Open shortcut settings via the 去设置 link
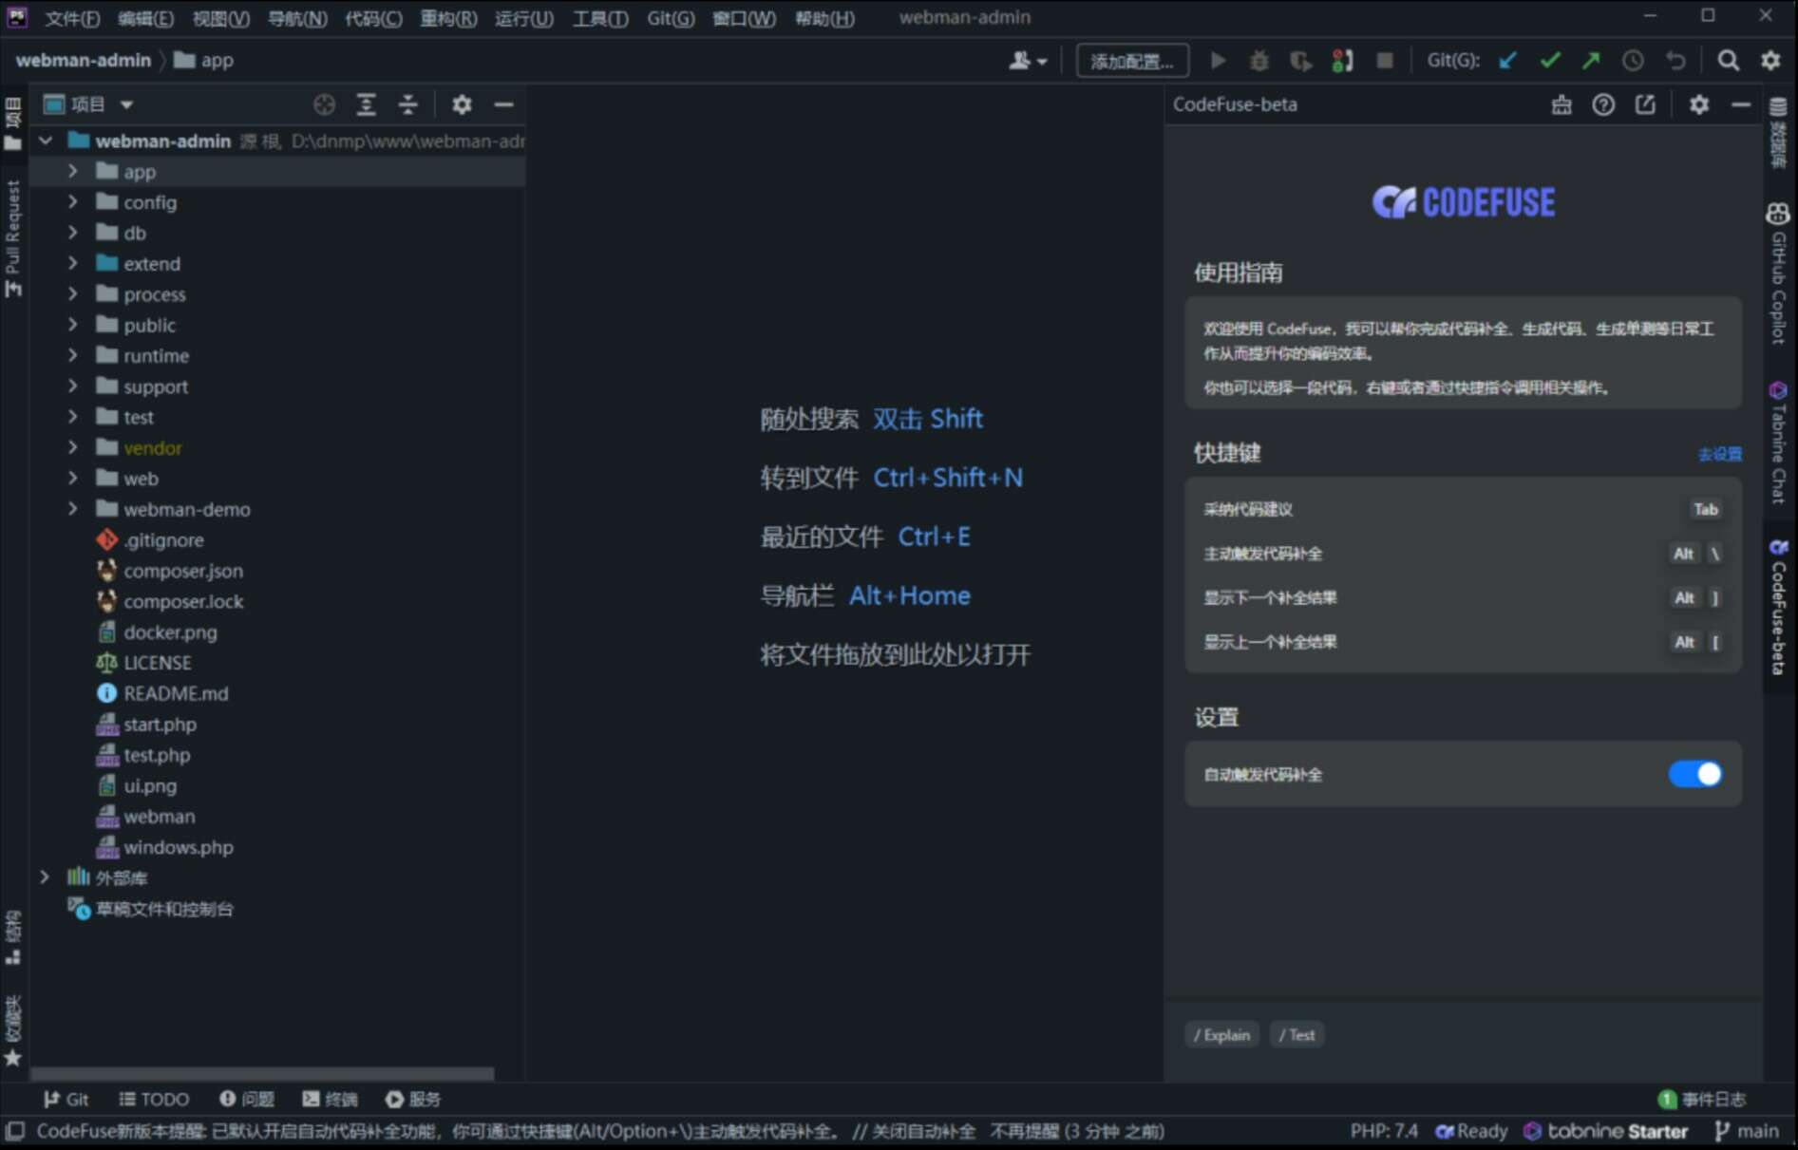1798x1150 pixels. (x=1720, y=454)
